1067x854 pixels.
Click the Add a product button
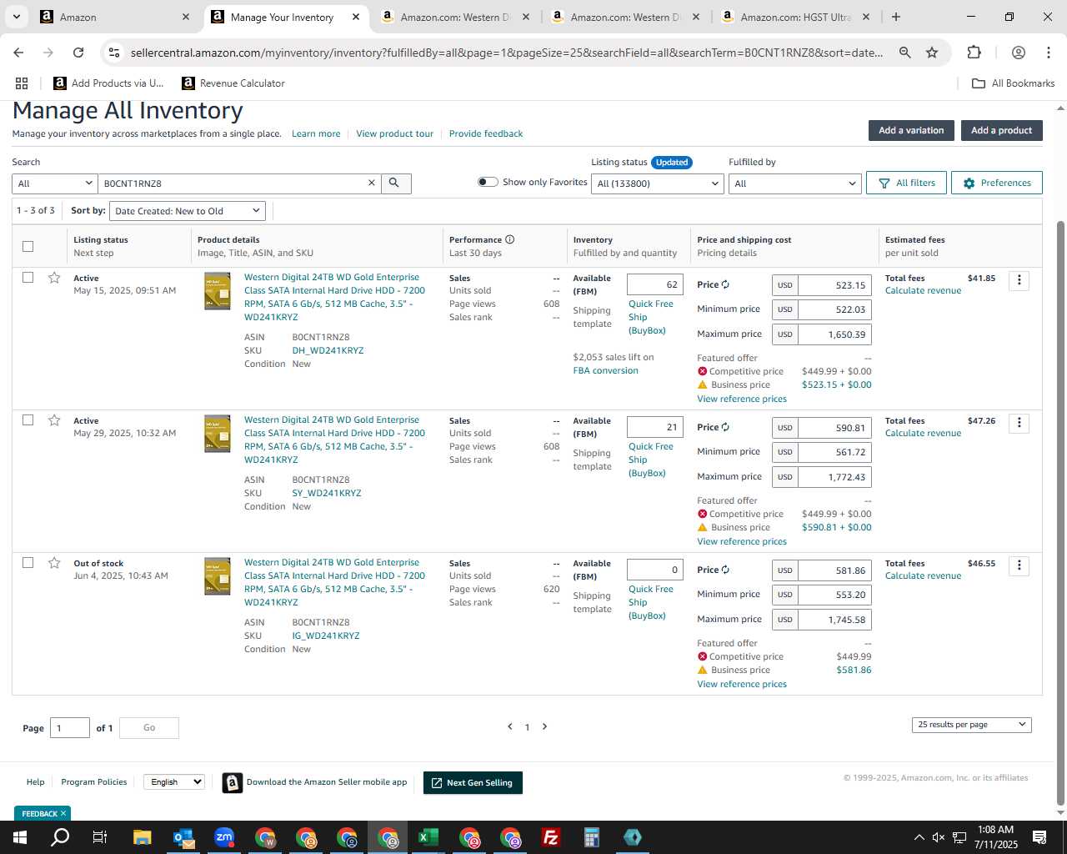click(x=1001, y=130)
